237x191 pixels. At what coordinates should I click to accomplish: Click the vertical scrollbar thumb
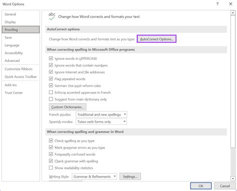pos(233,81)
